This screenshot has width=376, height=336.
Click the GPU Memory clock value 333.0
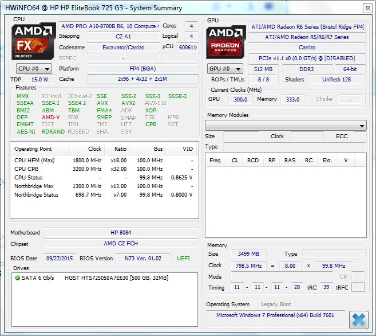293,99
